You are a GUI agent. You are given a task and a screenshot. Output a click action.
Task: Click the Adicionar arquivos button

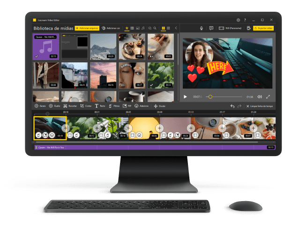(87, 28)
